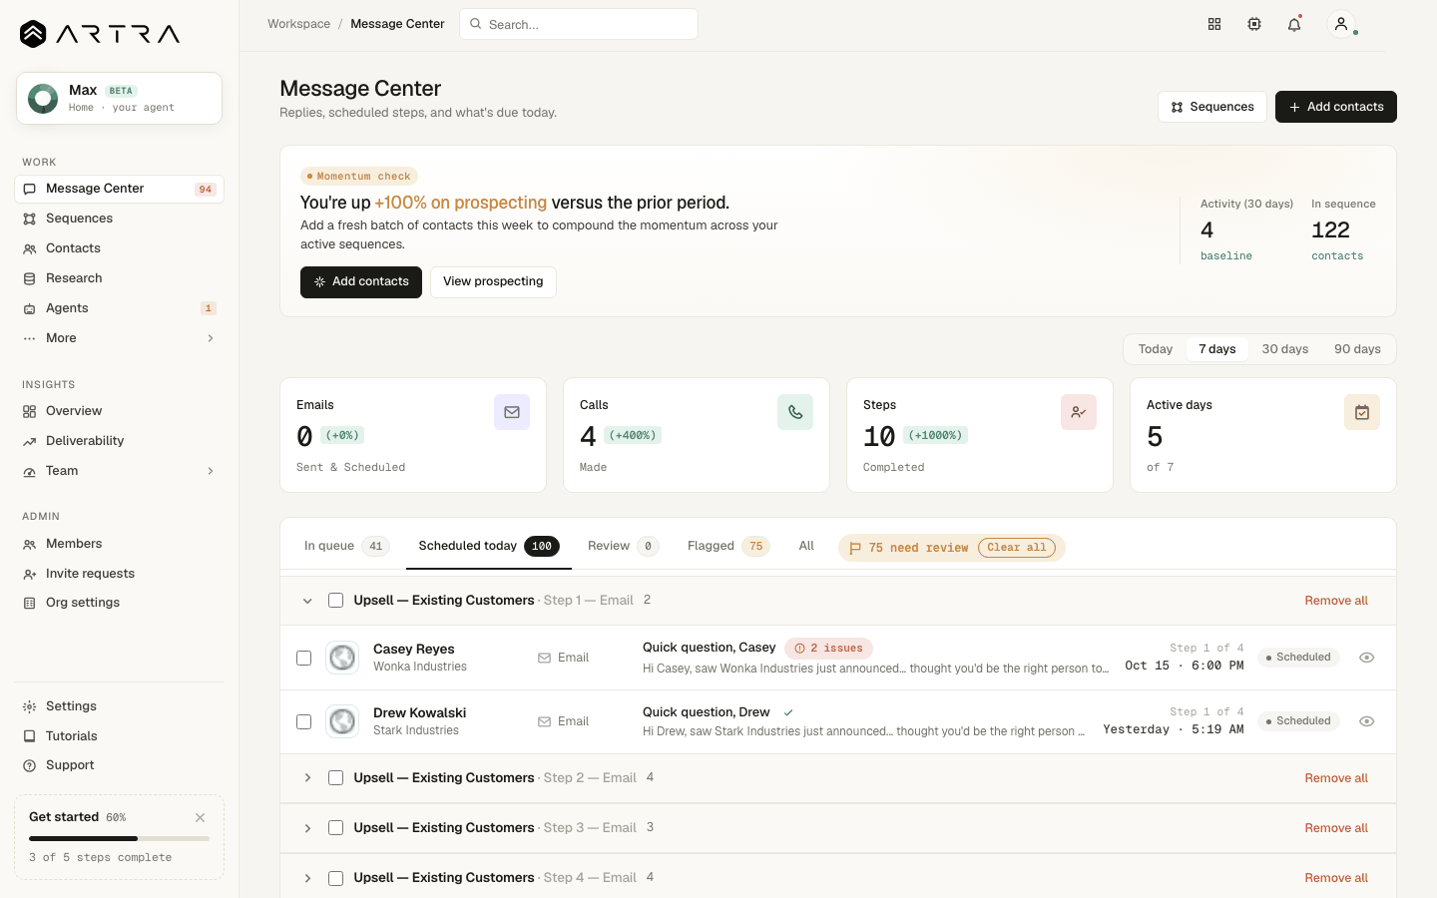The width and height of the screenshot is (1437, 898).
Task: Expand the Step 4 — Email group
Action: click(x=307, y=878)
